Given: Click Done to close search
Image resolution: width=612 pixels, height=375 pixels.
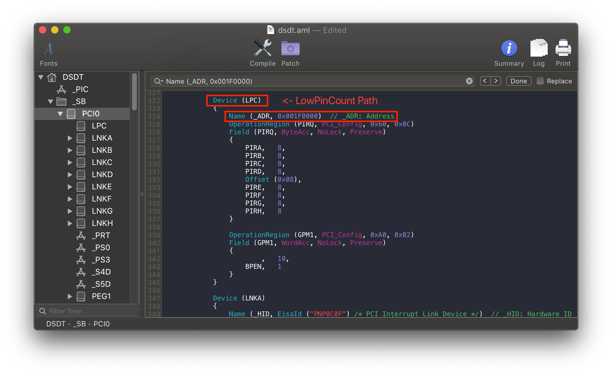Looking at the screenshot, I should pyautogui.click(x=519, y=81).
